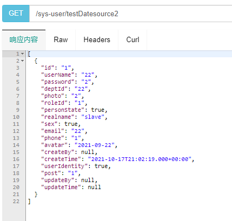Click line number 20 in the gutter
Screen dimensions: 232x221
pyautogui.click(x=16, y=187)
